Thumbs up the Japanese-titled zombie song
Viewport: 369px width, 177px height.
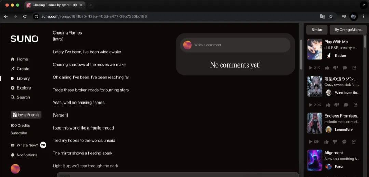[x=328, y=105]
